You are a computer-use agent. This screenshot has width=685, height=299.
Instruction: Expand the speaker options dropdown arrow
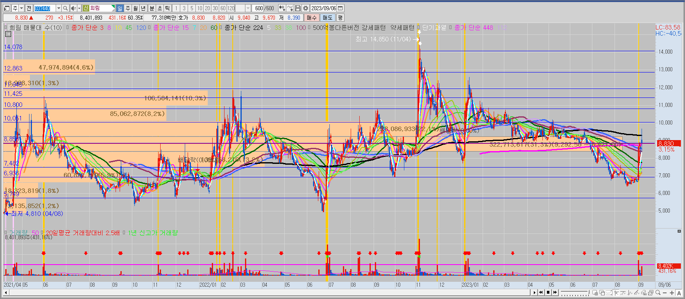[x=79, y=8]
